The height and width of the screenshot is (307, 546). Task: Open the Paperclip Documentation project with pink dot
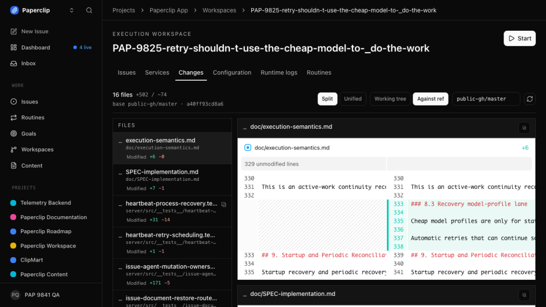point(53,217)
